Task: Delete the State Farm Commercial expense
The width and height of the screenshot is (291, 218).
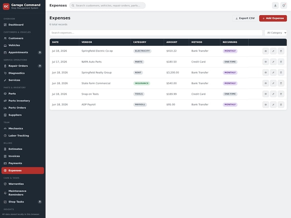Action: [281, 83]
